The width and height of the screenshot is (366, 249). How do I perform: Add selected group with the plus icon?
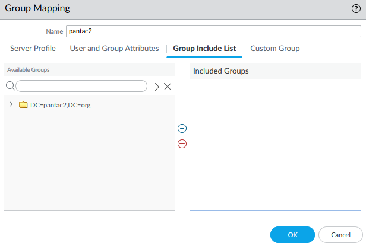point(182,128)
